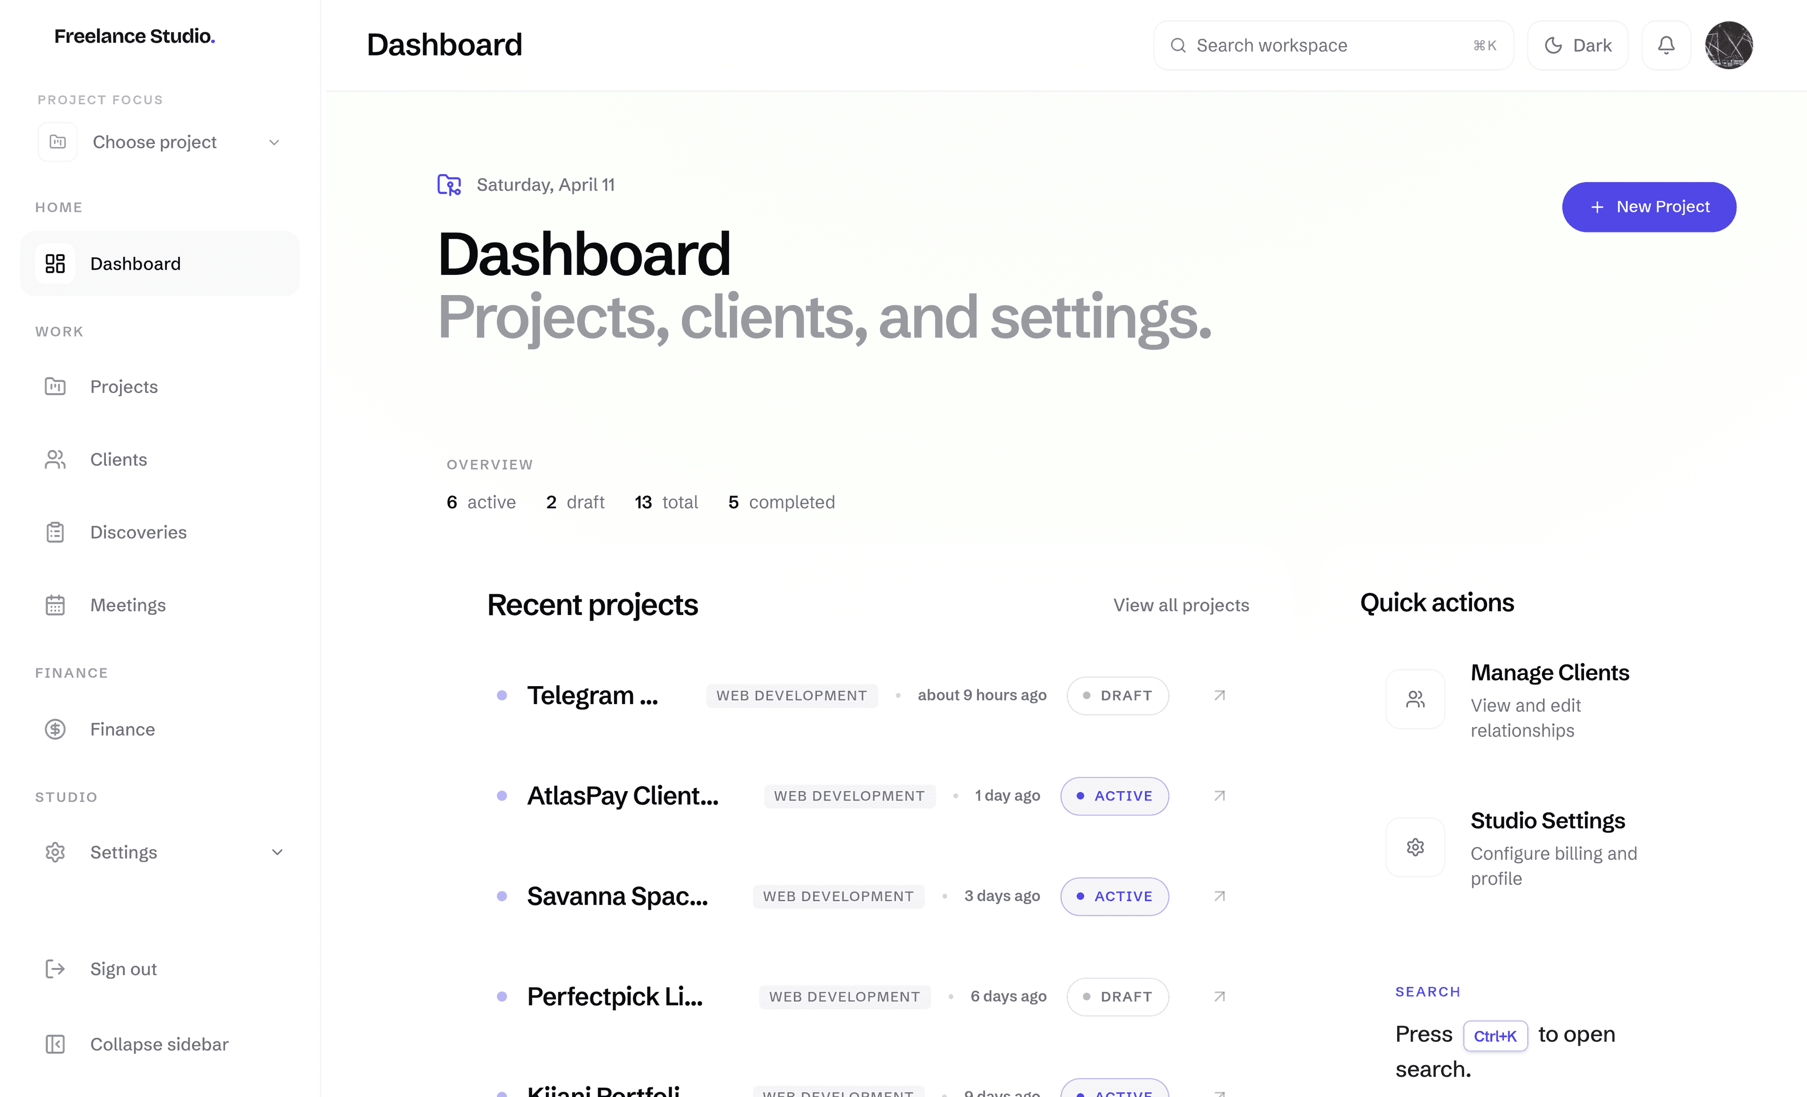
Task: Open the Telegram project via arrow icon
Action: pyautogui.click(x=1218, y=695)
